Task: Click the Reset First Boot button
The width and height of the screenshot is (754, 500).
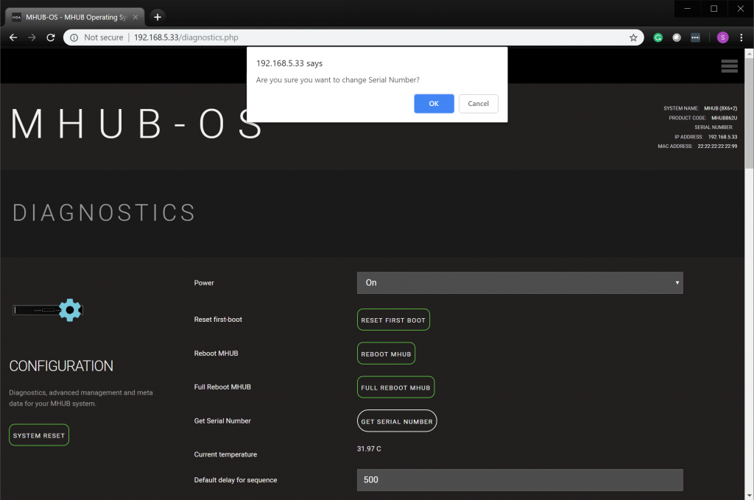Action: (393, 320)
